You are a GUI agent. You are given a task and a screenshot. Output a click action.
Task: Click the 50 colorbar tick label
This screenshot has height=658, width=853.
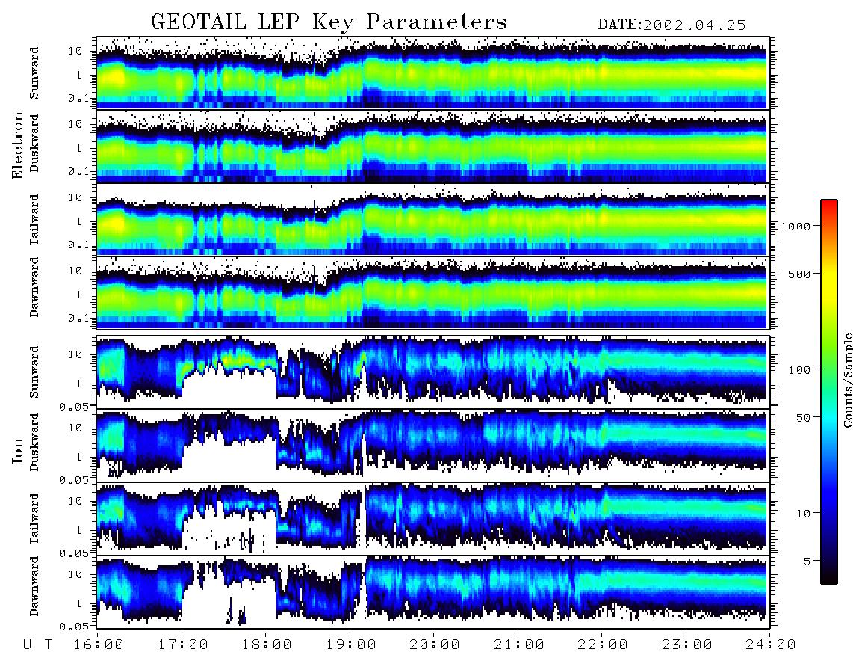pyautogui.click(x=803, y=418)
